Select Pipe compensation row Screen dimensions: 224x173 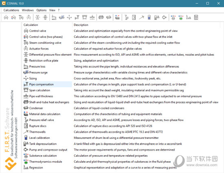click(47, 84)
